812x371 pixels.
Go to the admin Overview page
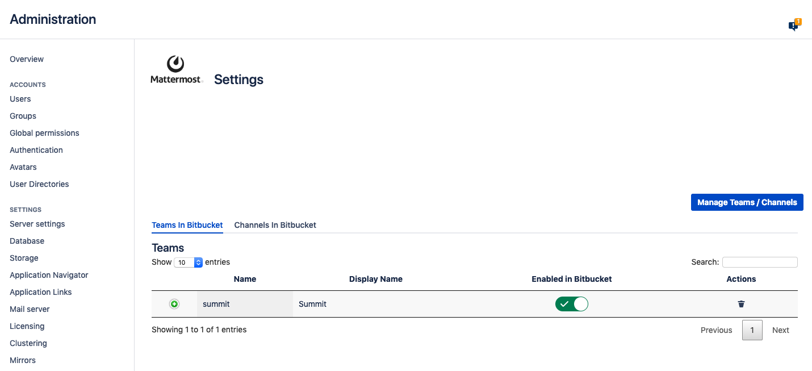(x=27, y=59)
